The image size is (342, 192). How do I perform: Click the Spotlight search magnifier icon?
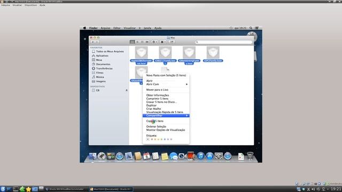[251, 28]
